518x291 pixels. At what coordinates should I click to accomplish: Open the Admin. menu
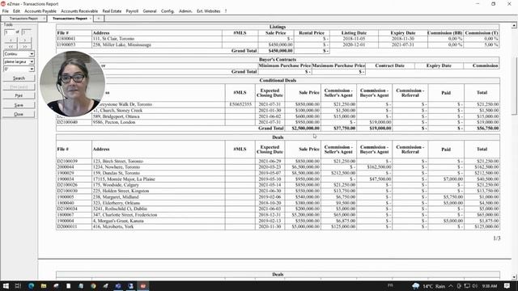185,11
